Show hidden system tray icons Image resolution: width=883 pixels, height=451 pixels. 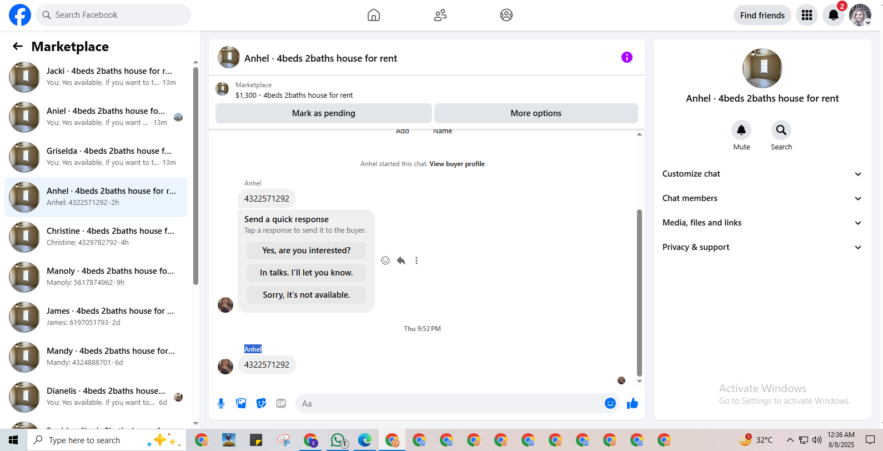coord(790,440)
